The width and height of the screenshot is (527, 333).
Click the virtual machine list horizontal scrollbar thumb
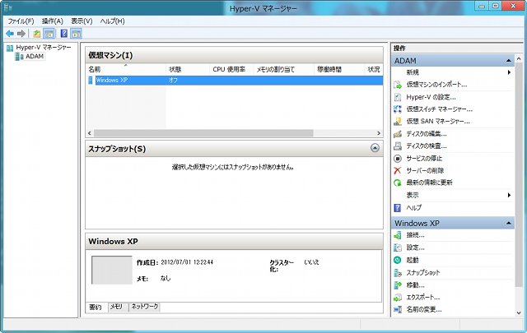pyautogui.click(x=203, y=133)
